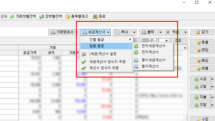Expand the dropdown arrow next to 수금
215x121 pixels.
[212, 79]
